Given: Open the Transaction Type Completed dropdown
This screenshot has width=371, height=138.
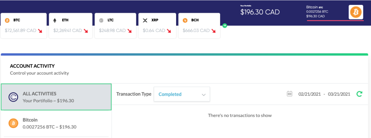Looking at the screenshot, I should [182, 94].
